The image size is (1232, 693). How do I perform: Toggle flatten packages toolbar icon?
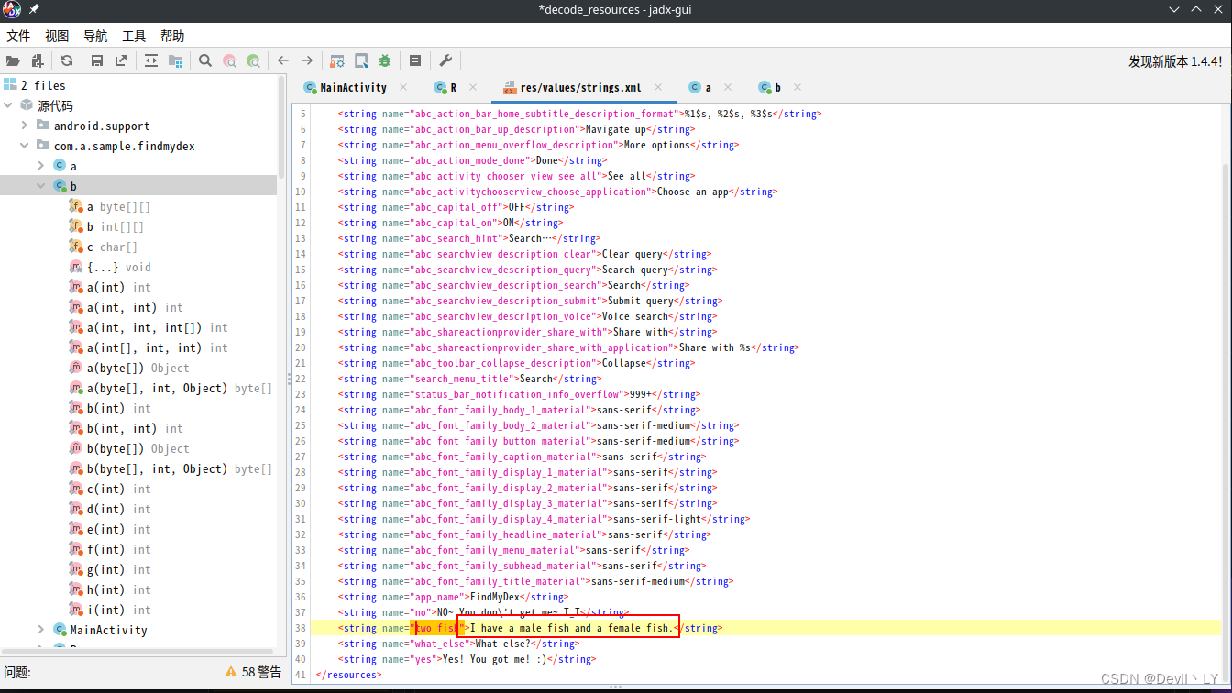175,60
